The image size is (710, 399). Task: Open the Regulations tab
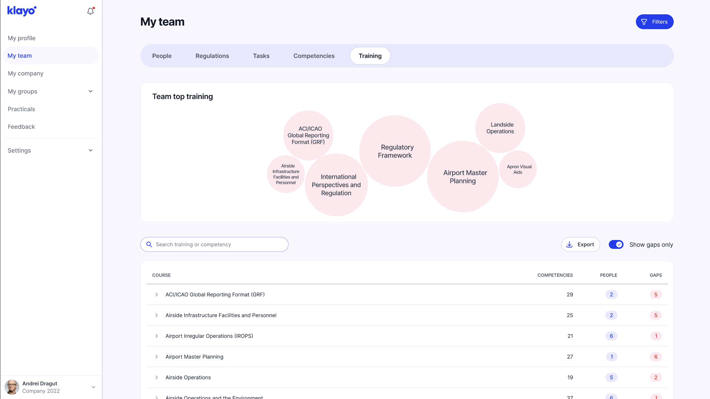pyautogui.click(x=212, y=56)
